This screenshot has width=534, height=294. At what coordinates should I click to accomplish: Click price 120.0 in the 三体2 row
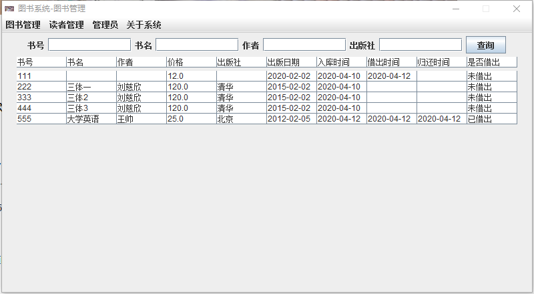[x=192, y=98]
